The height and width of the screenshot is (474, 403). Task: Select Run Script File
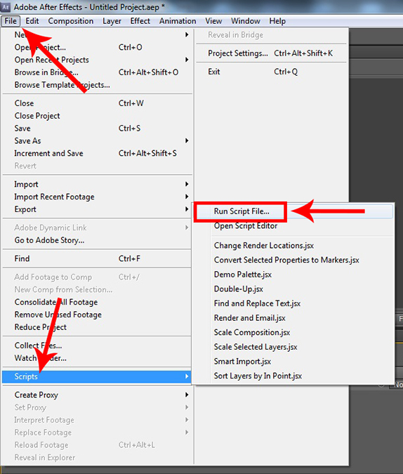point(293,211)
